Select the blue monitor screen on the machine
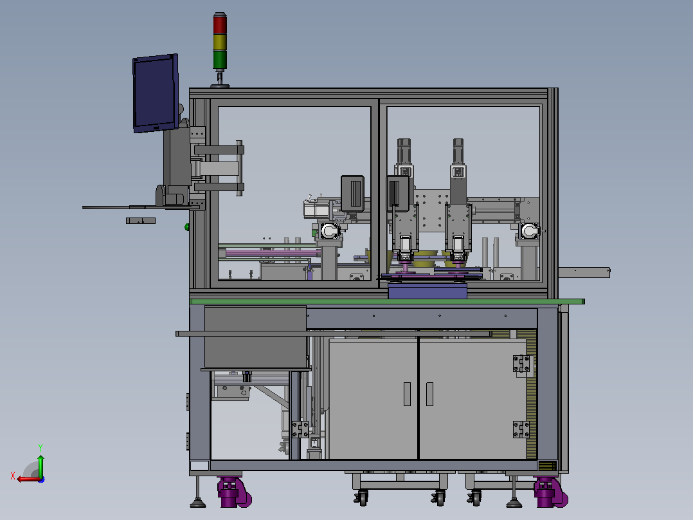Viewport: 693px width, 520px height. [x=155, y=93]
